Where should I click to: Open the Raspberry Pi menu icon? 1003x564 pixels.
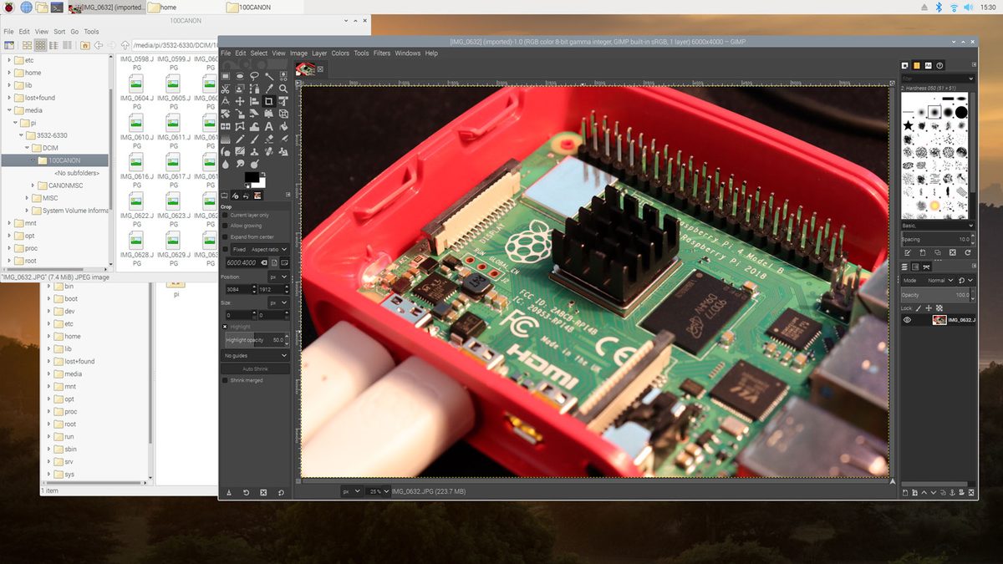[9, 7]
